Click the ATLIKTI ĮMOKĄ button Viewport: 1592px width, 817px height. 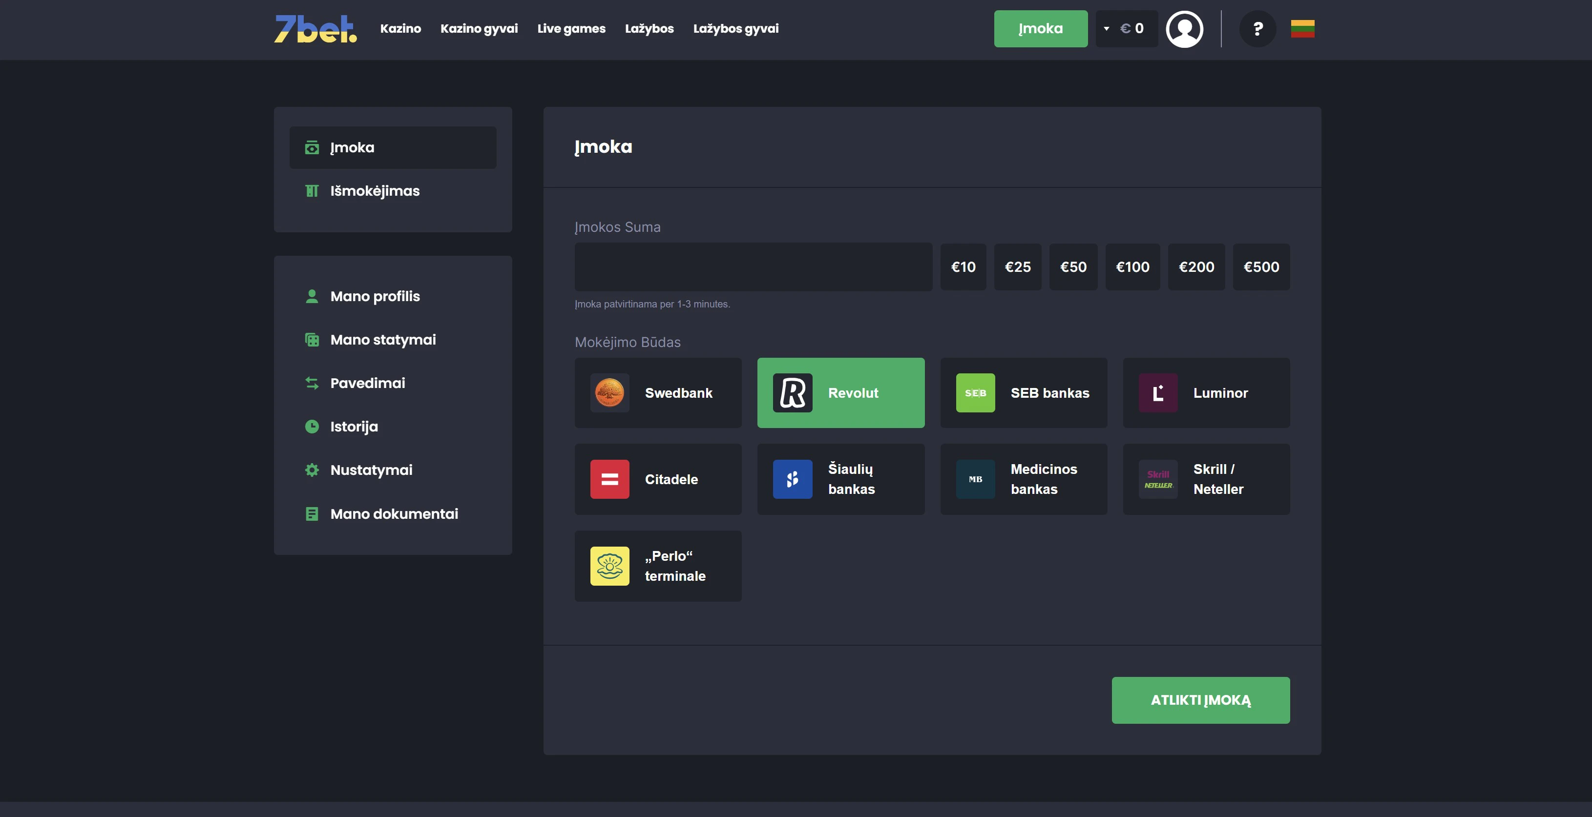[x=1200, y=700]
